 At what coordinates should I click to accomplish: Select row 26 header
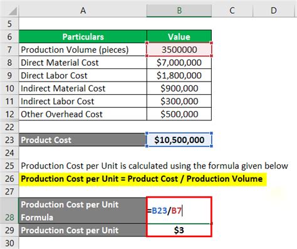(x=9, y=179)
